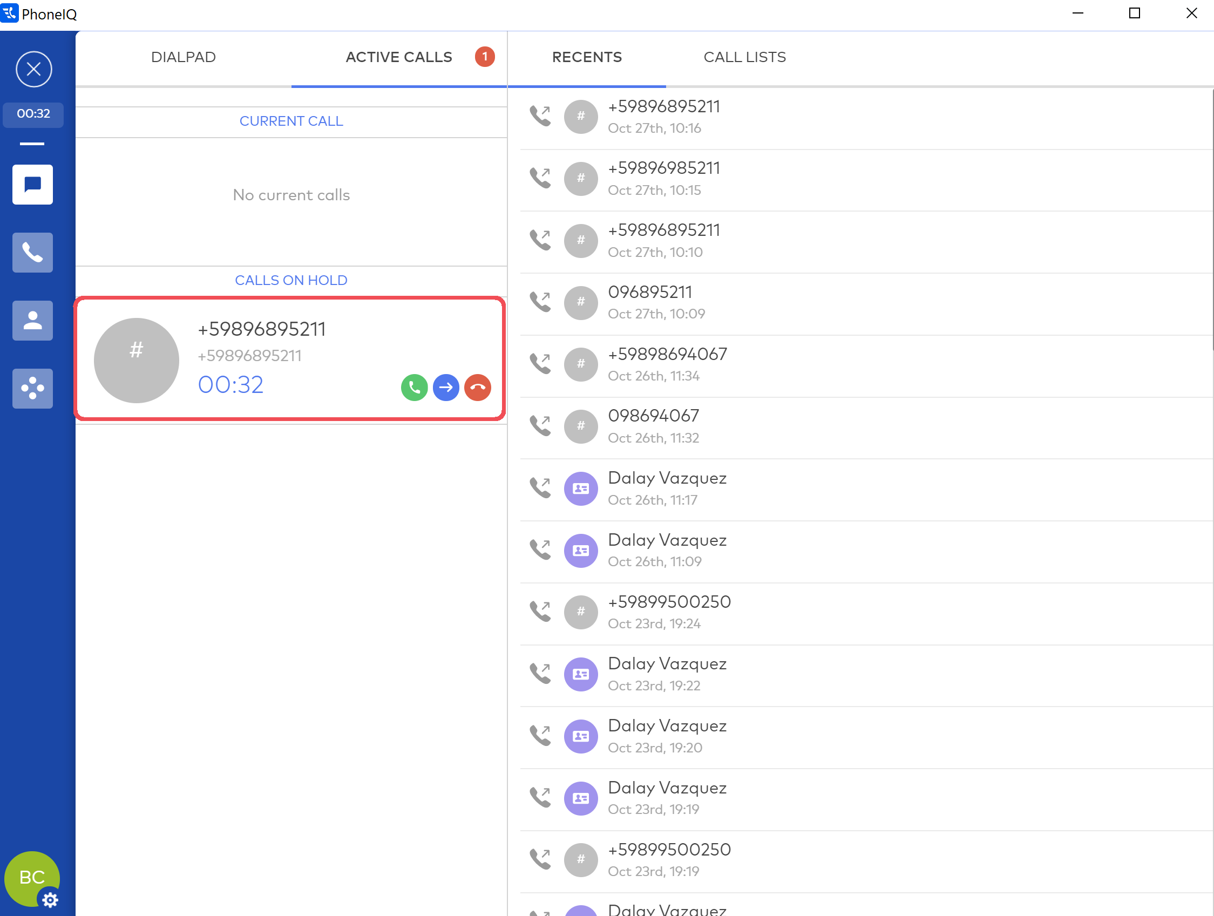This screenshot has width=1214, height=916.
Task: Open the four-dots integrations sidebar icon
Action: coord(33,389)
